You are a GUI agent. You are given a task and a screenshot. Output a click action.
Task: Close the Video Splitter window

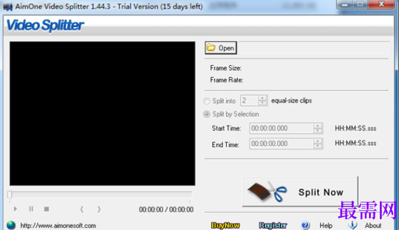coord(381,4)
